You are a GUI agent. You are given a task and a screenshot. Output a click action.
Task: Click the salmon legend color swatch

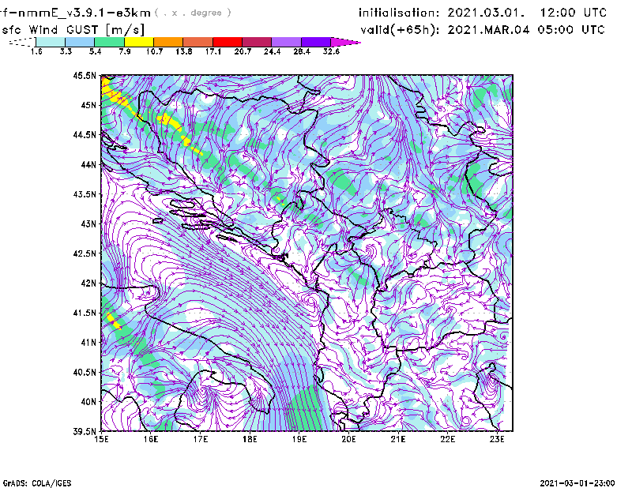tap(198, 42)
